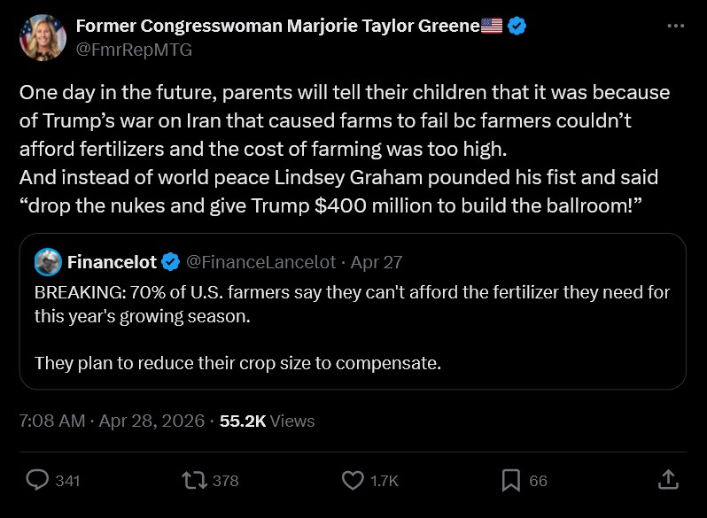707x518 pixels.
Task: Click the Apr 27 quoted post date
Action: pos(377,262)
